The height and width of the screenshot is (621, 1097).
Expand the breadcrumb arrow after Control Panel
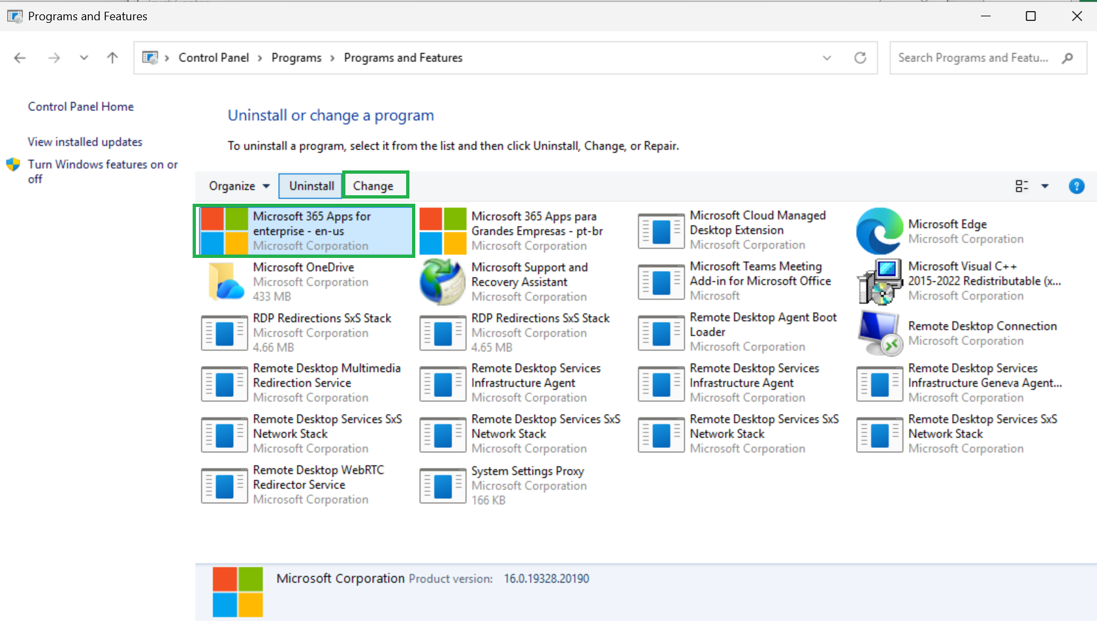tap(259, 57)
